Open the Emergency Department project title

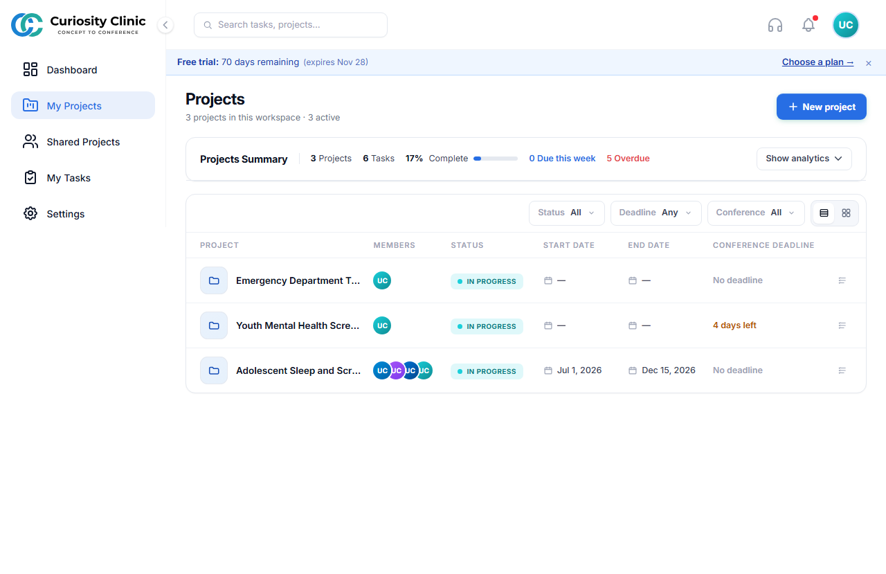(x=298, y=280)
